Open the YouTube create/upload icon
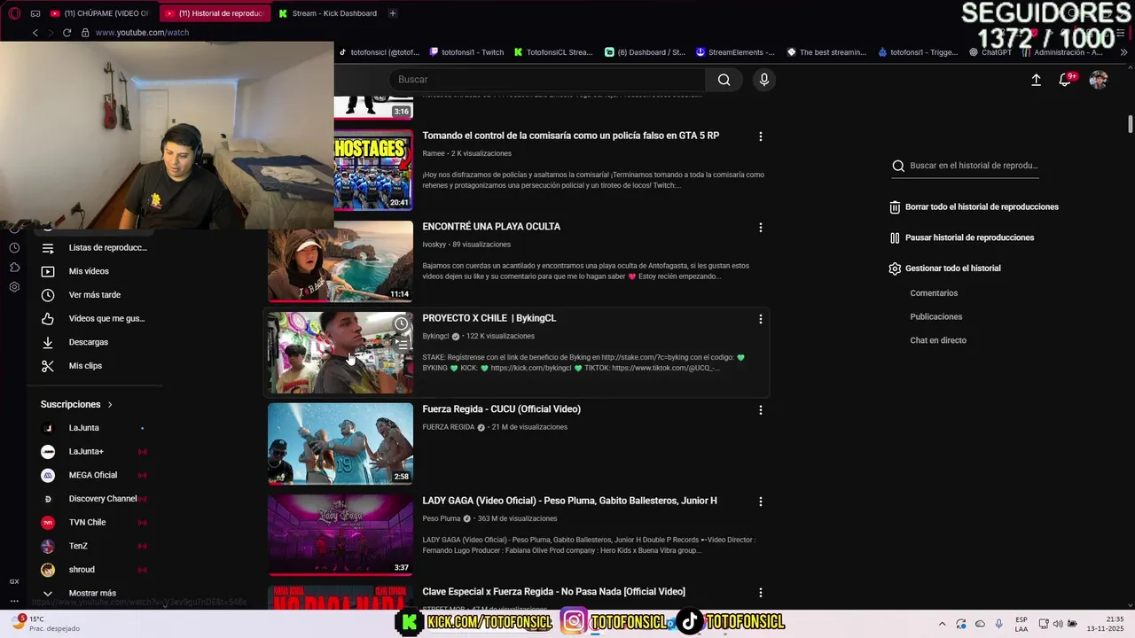This screenshot has height=638, width=1135. [1036, 80]
